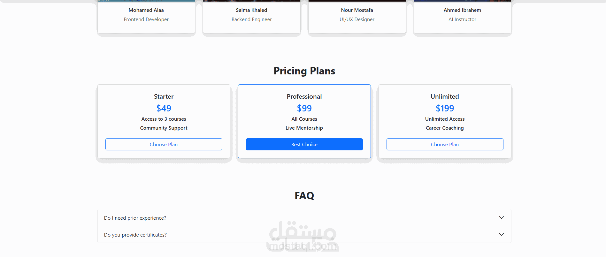606x257 pixels.
Task: Click the Professional plan title
Action: (304, 96)
